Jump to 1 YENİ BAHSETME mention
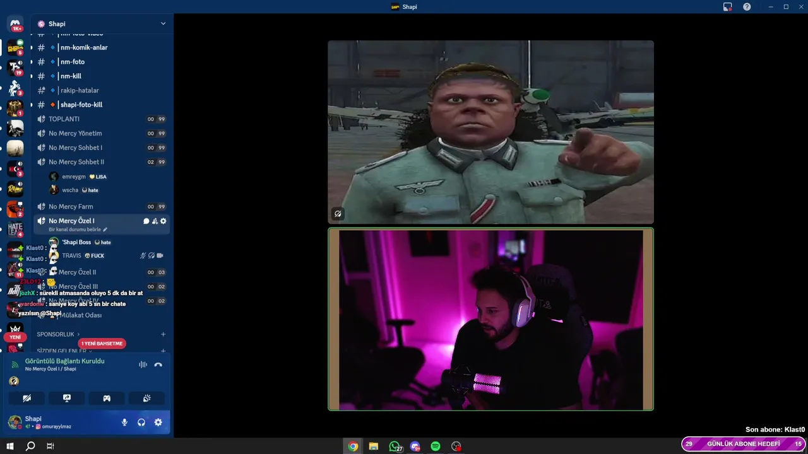The width and height of the screenshot is (808, 454). [x=102, y=344]
